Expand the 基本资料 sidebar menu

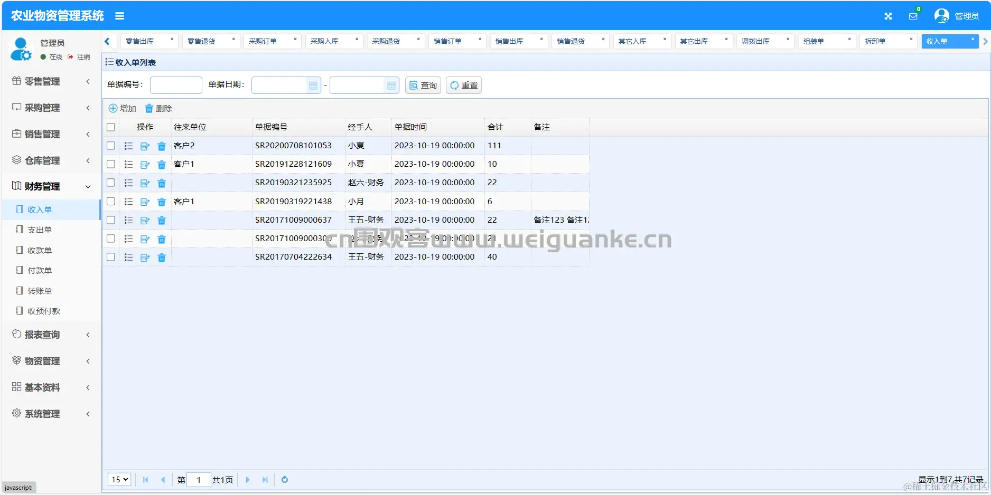click(x=51, y=387)
